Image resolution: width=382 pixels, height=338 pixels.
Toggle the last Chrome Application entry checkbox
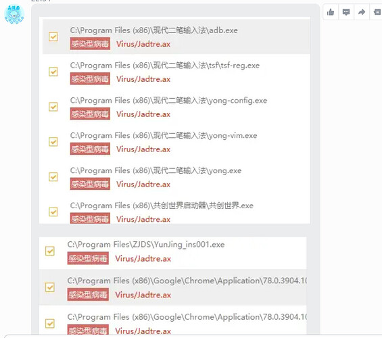[50, 324]
